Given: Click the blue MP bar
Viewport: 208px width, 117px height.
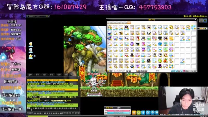Looking at the screenshot, I should [x=119, y=113].
